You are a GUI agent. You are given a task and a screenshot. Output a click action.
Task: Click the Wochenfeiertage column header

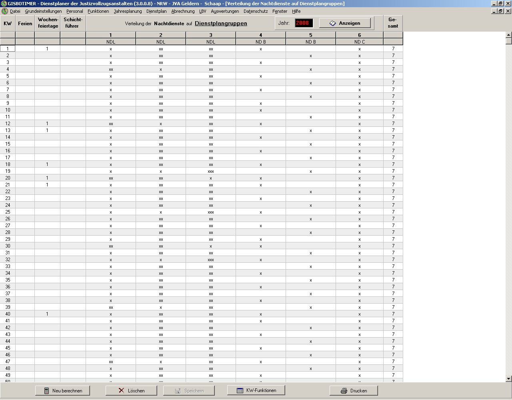pos(48,23)
